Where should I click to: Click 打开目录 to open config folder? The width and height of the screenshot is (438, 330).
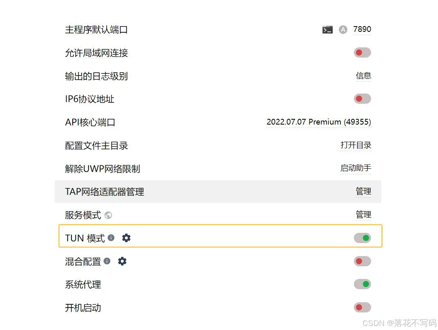pos(356,145)
